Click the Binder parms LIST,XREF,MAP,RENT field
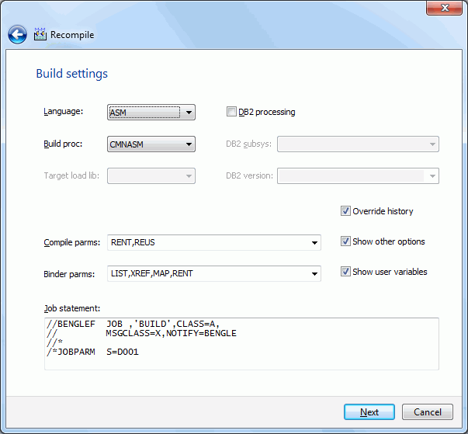This screenshot has width=468, height=434. tap(208, 274)
